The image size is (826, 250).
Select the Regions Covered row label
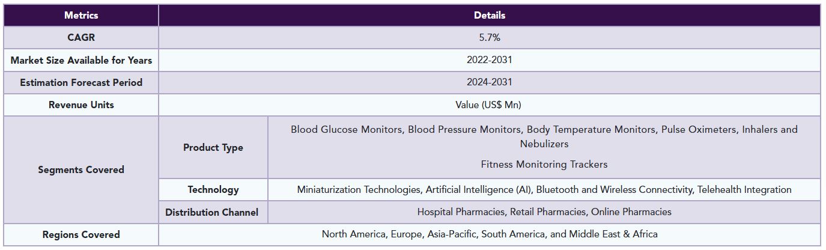click(80, 234)
